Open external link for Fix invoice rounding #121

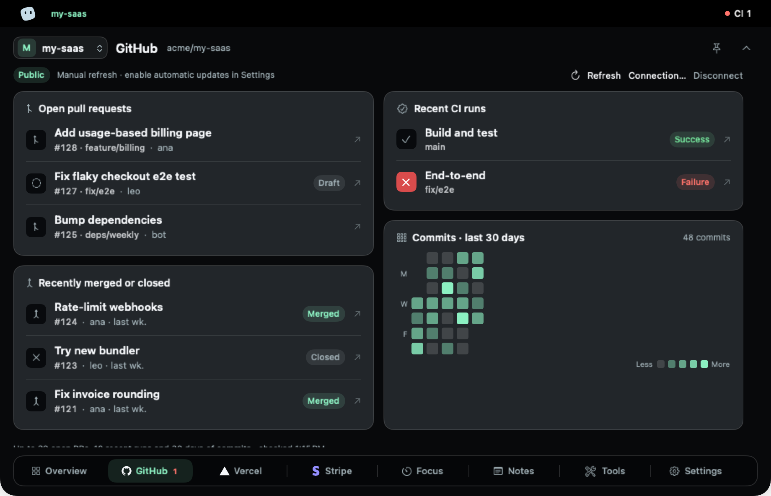[357, 401]
